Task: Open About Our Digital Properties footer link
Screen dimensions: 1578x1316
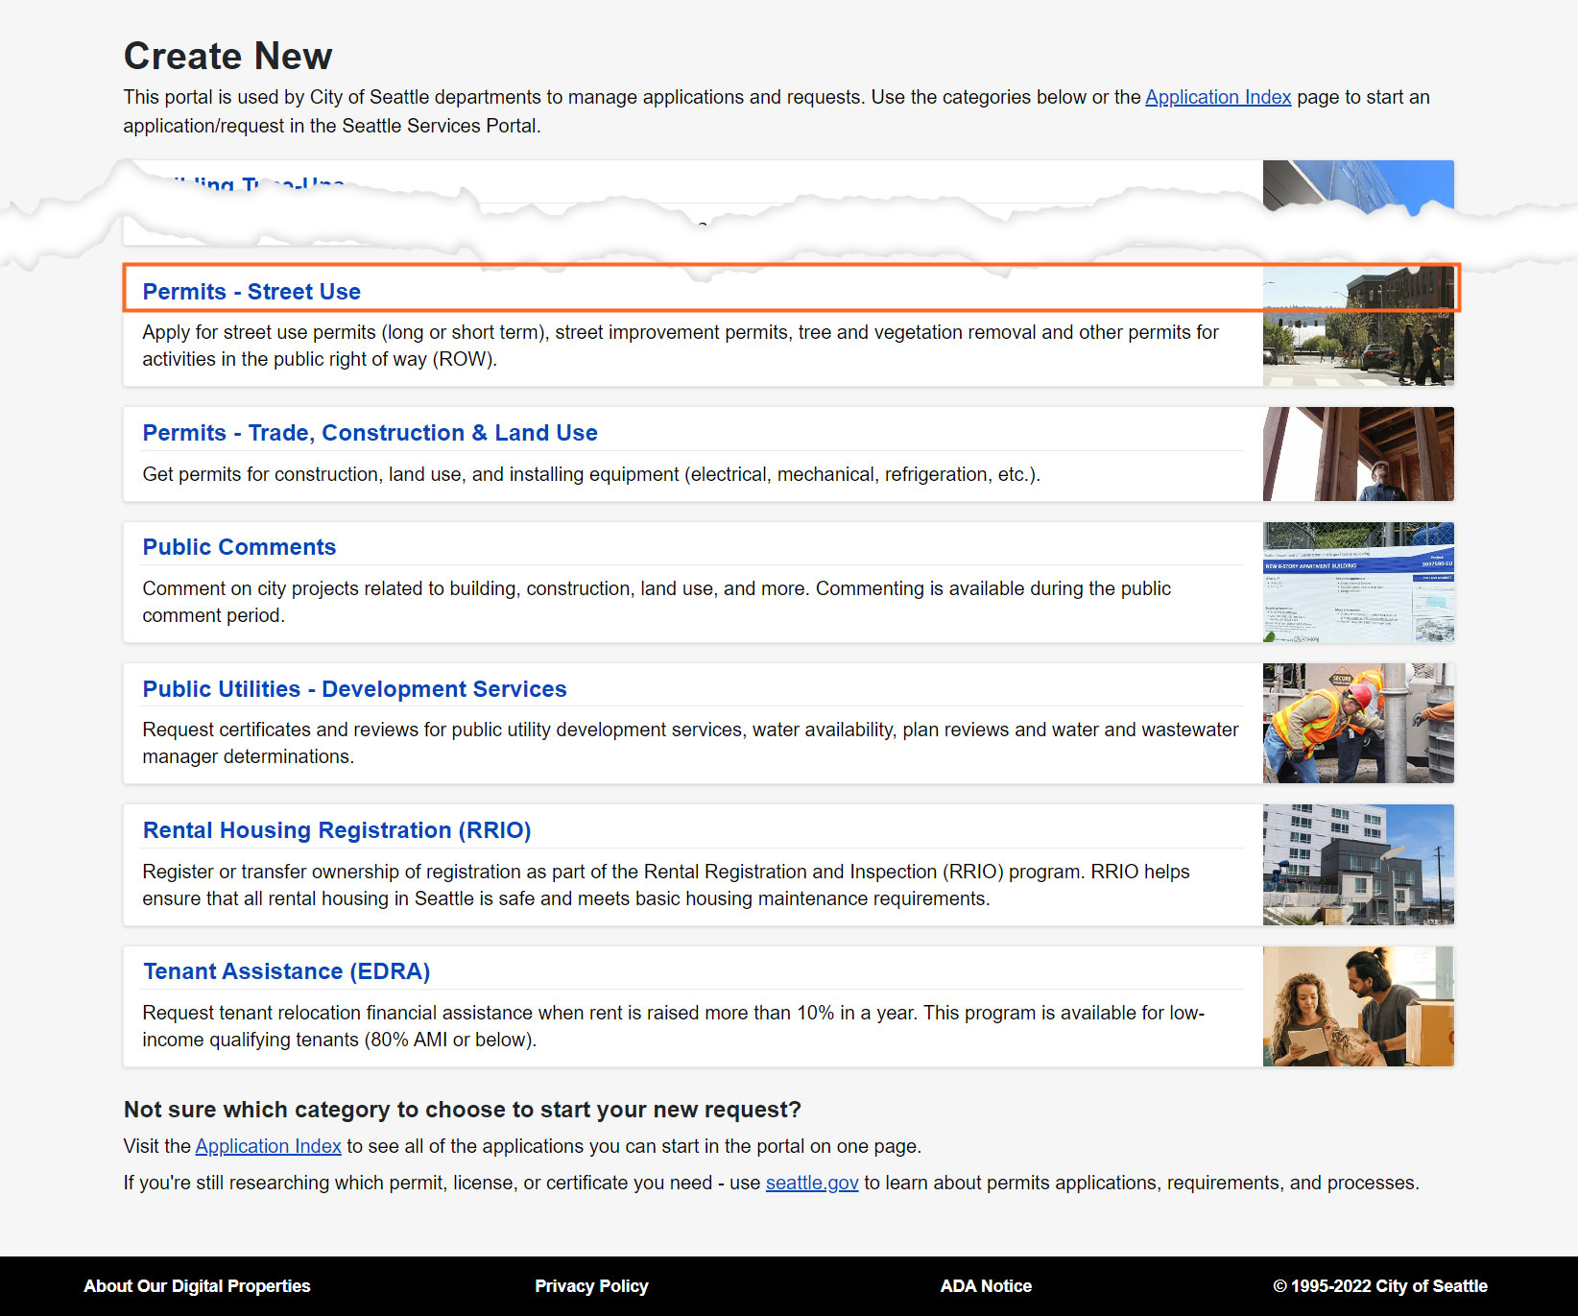Action: (197, 1286)
